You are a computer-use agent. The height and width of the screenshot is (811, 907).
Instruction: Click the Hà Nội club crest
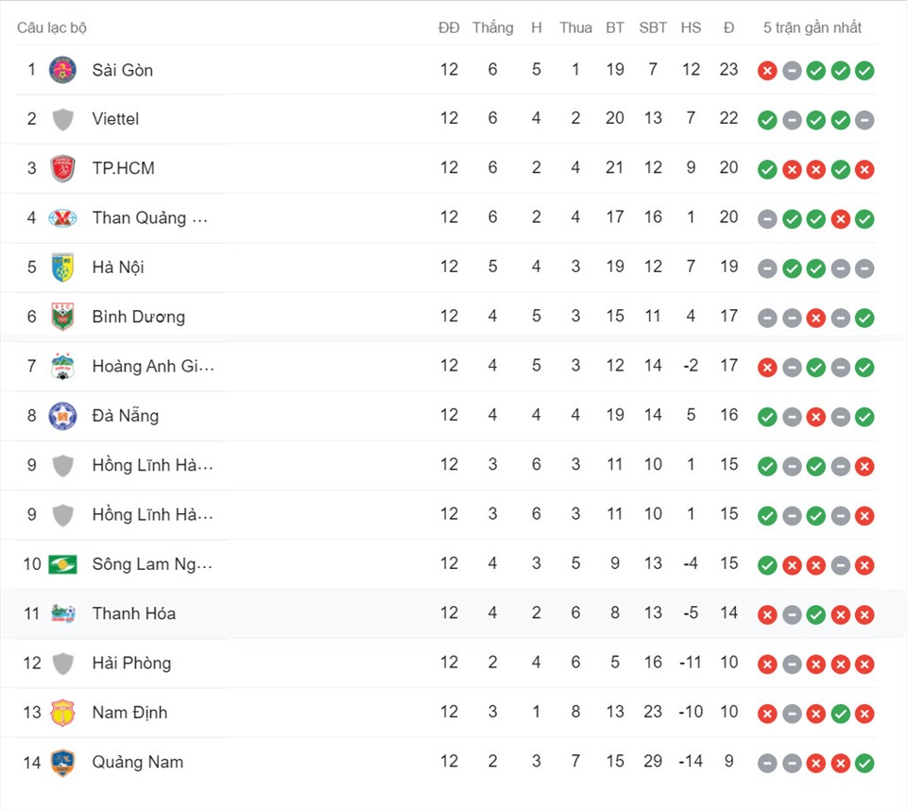pyautogui.click(x=62, y=267)
